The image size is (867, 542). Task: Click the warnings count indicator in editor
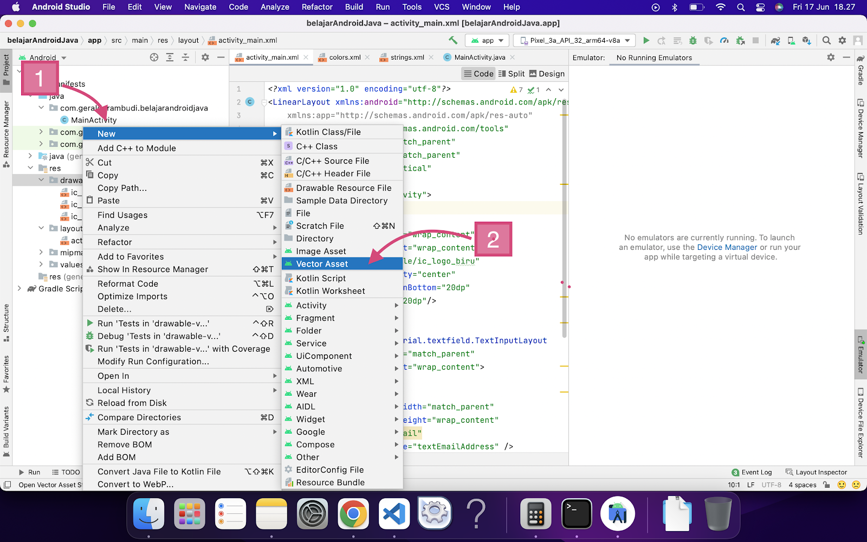click(x=516, y=90)
